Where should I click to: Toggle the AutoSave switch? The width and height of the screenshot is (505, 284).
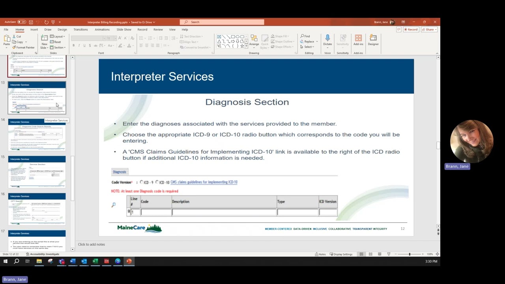click(x=21, y=22)
